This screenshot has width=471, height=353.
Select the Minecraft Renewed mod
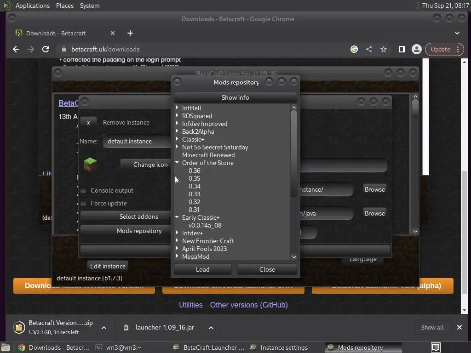click(x=208, y=155)
